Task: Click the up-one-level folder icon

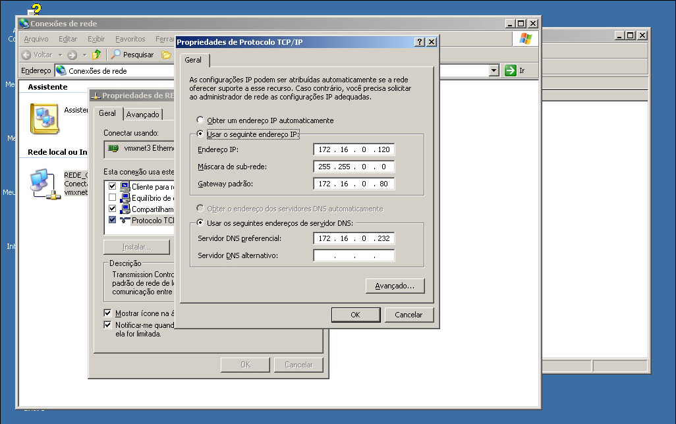Action: [x=97, y=54]
